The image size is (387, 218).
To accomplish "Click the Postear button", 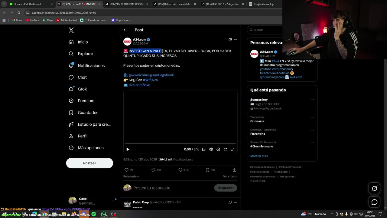I will (89, 163).
